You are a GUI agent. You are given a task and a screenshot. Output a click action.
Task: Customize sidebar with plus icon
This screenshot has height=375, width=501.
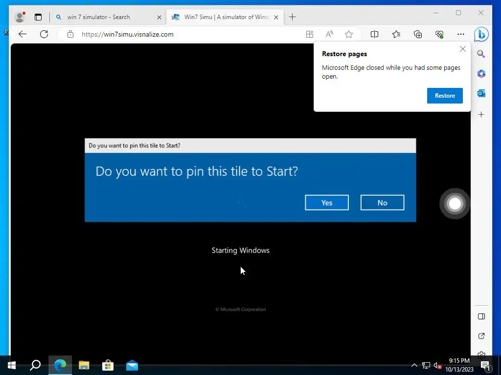click(x=481, y=114)
